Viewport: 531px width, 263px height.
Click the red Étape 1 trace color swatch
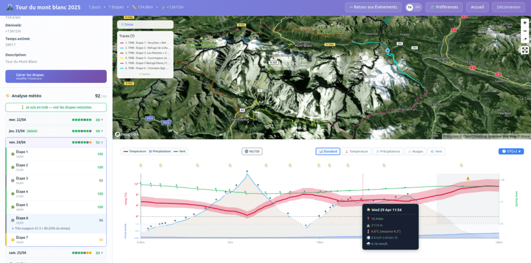(x=122, y=43)
